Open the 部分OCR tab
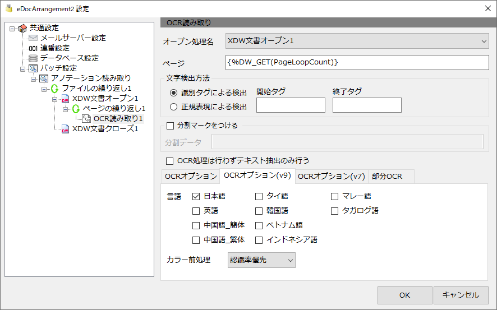Image resolution: width=497 pixels, height=310 pixels. (387, 177)
